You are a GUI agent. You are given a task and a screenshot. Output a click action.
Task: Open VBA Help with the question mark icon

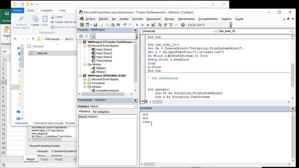point(183,25)
